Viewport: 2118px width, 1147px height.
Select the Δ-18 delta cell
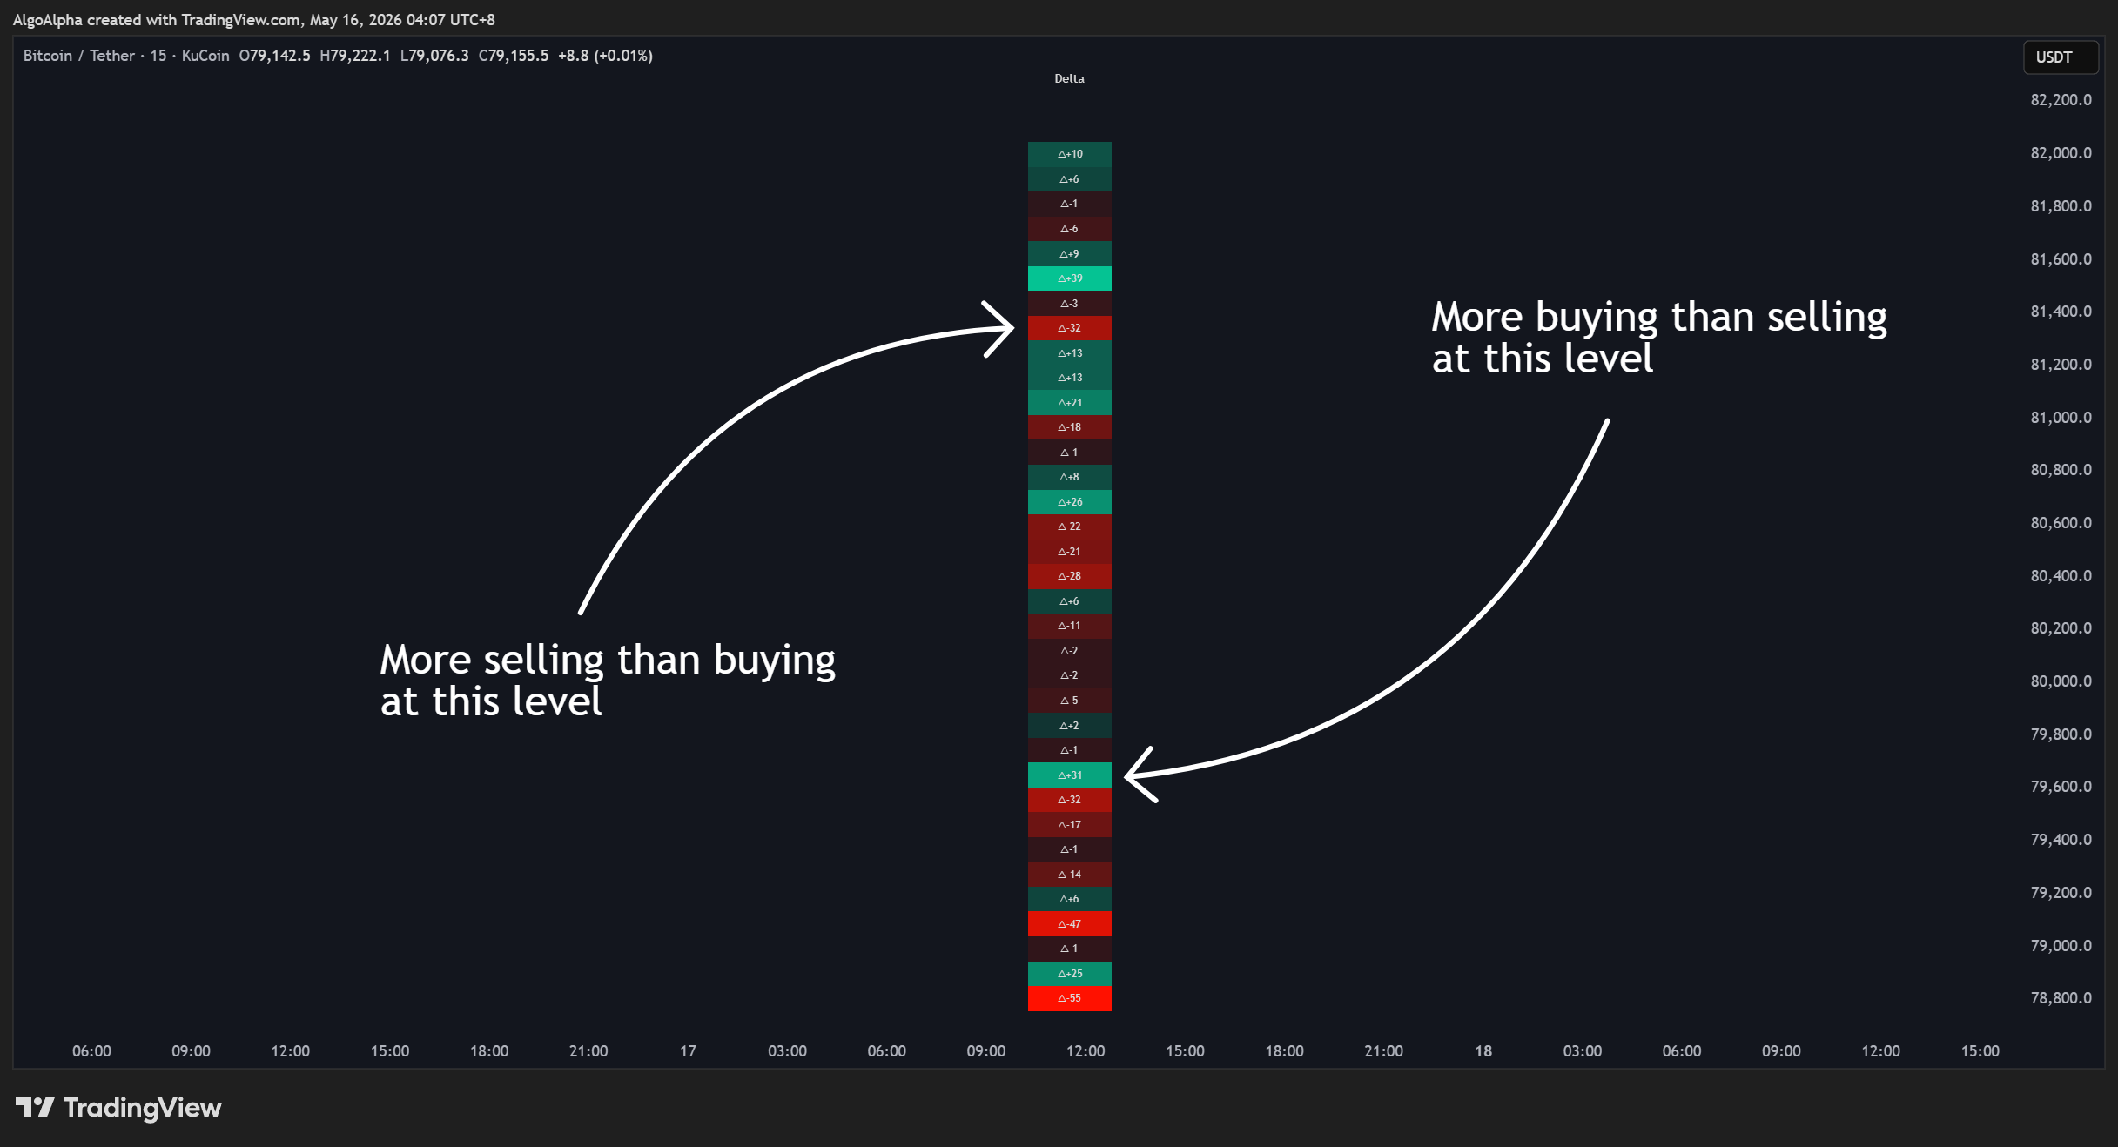pos(1069,427)
